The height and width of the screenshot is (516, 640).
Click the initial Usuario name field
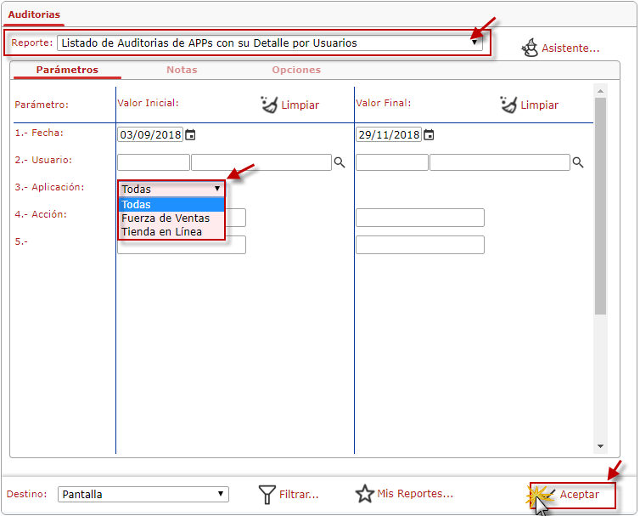(x=261, y=162)
